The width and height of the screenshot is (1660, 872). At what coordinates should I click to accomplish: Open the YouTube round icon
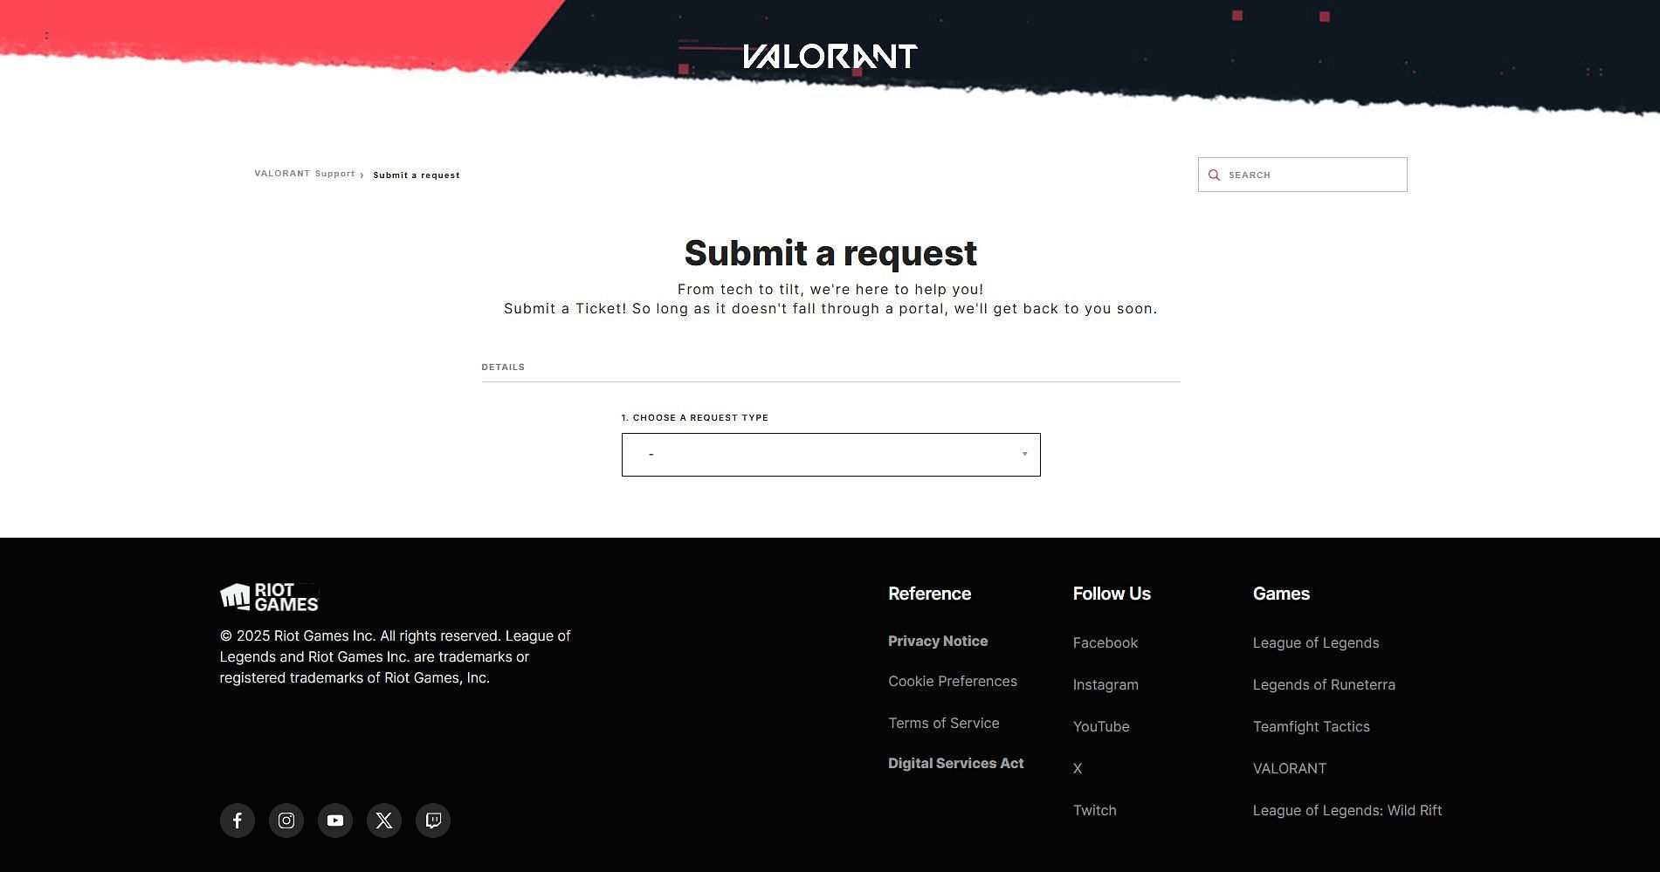coord(335,821)
